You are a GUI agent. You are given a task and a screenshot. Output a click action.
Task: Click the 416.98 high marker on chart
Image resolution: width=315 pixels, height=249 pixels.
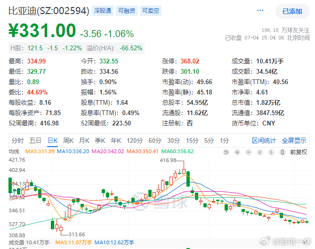coord(168,160)
